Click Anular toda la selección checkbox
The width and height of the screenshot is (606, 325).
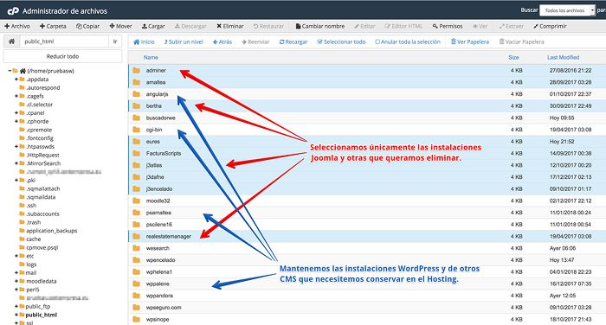[x=377, y=41]
